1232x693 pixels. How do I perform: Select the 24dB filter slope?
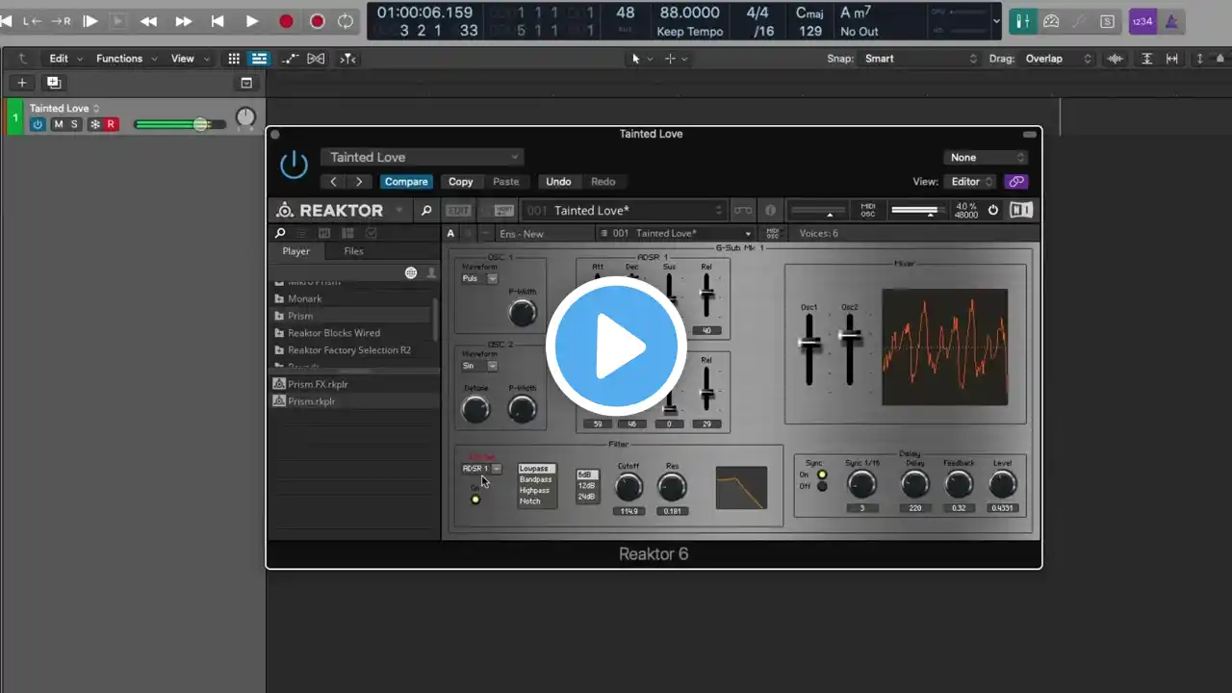click(x=586, y=497)
